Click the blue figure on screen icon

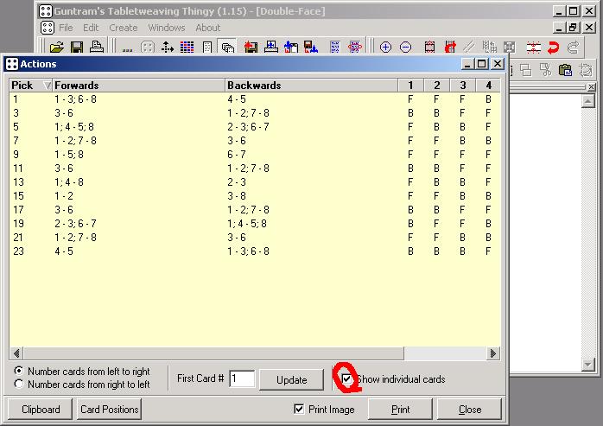click(x=271, y=47)
